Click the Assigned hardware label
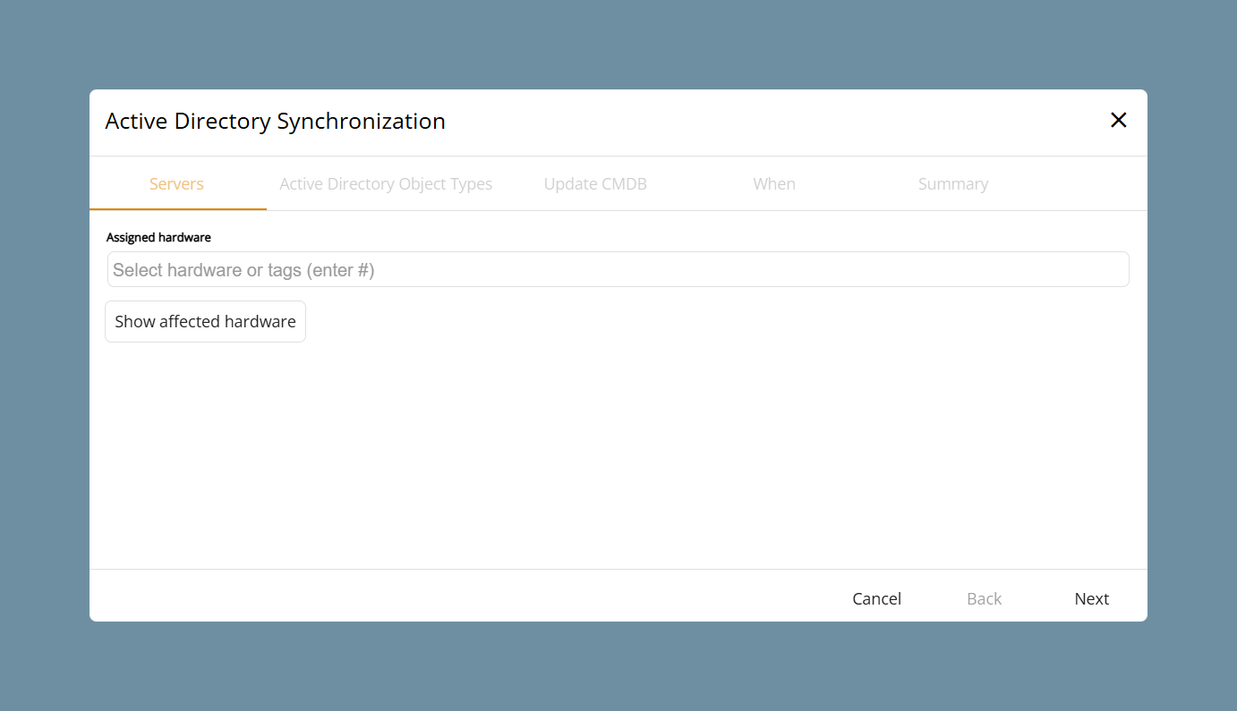This screenshot has width=1237, height=711. tap(158, 237)
